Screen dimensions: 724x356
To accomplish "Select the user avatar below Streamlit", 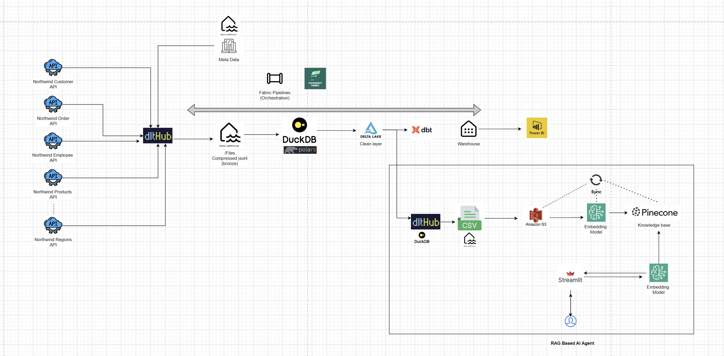I will click(570, 321).
